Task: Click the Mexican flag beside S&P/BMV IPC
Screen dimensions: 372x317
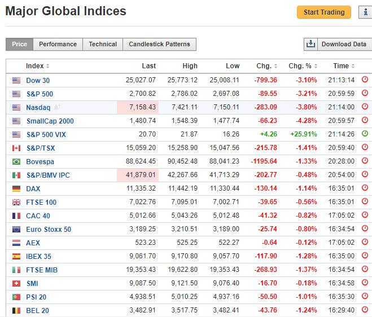Action: point(16,175)
